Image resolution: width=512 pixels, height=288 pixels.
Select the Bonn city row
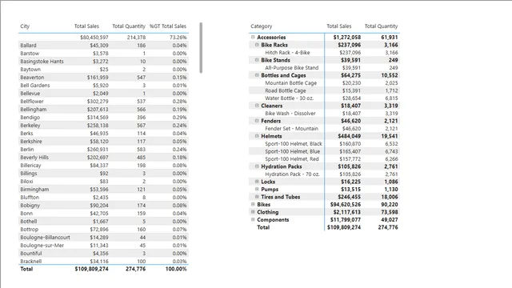coord(103,214)
